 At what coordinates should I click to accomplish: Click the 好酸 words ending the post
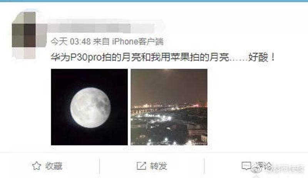(x=258, y=58)
